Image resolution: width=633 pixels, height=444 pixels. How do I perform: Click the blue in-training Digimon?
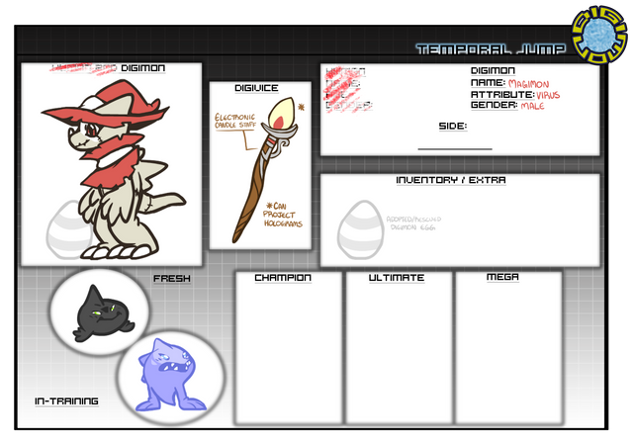coord(171,375)
